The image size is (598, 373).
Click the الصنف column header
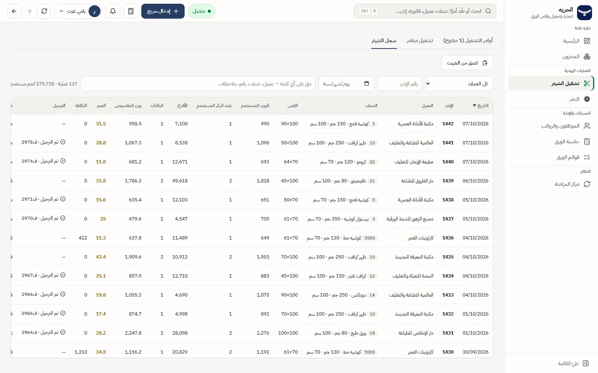coord(371,106)
